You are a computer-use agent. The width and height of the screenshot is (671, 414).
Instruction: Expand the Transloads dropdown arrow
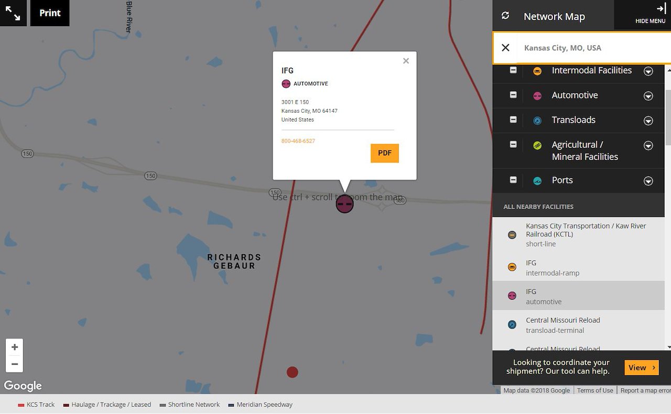(x=648, y=121)
